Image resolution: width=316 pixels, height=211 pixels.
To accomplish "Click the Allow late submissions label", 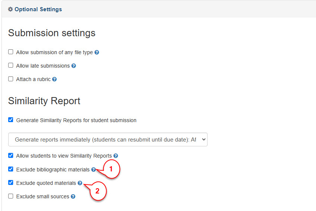I will [x=43, y=66].
